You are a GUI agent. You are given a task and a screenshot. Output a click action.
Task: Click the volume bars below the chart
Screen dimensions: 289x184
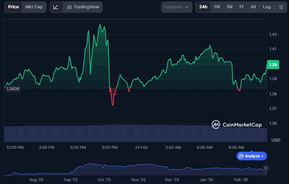click(136, 133)
